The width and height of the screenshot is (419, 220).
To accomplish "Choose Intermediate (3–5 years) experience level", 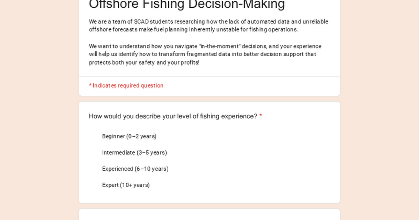I will click(x=134, y=153).
